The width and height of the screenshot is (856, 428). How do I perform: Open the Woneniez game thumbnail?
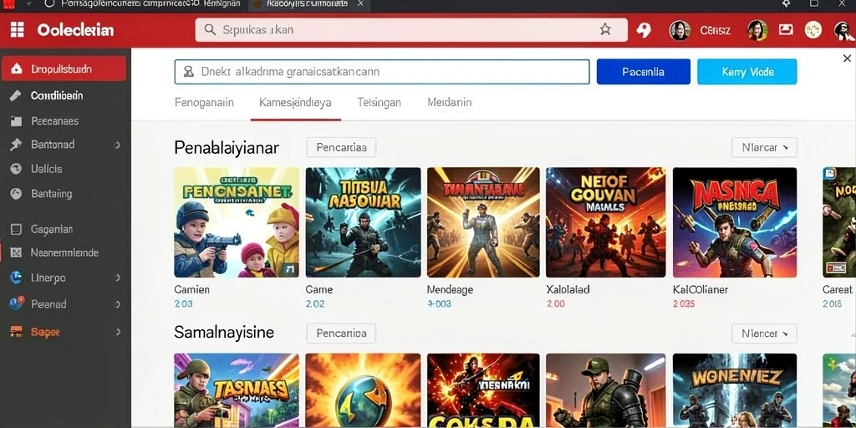pyautogui.click(x=734, y=390)
